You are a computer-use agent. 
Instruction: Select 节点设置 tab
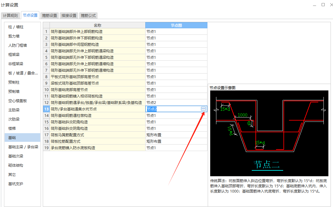click(30, 15)
